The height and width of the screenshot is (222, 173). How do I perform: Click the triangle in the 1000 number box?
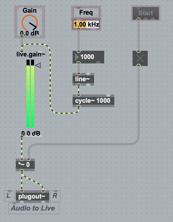click(77, 57)
